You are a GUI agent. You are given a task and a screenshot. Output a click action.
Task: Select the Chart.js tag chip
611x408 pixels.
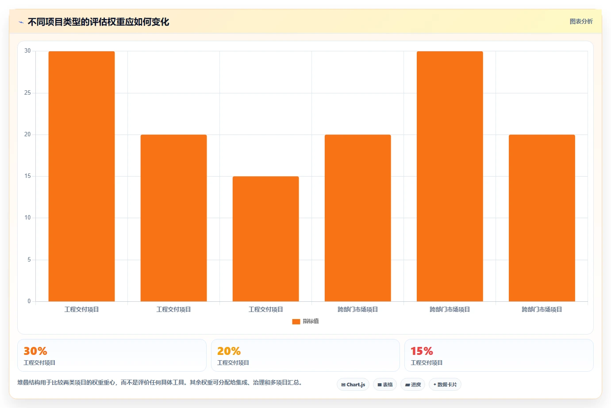coord(353,385)
